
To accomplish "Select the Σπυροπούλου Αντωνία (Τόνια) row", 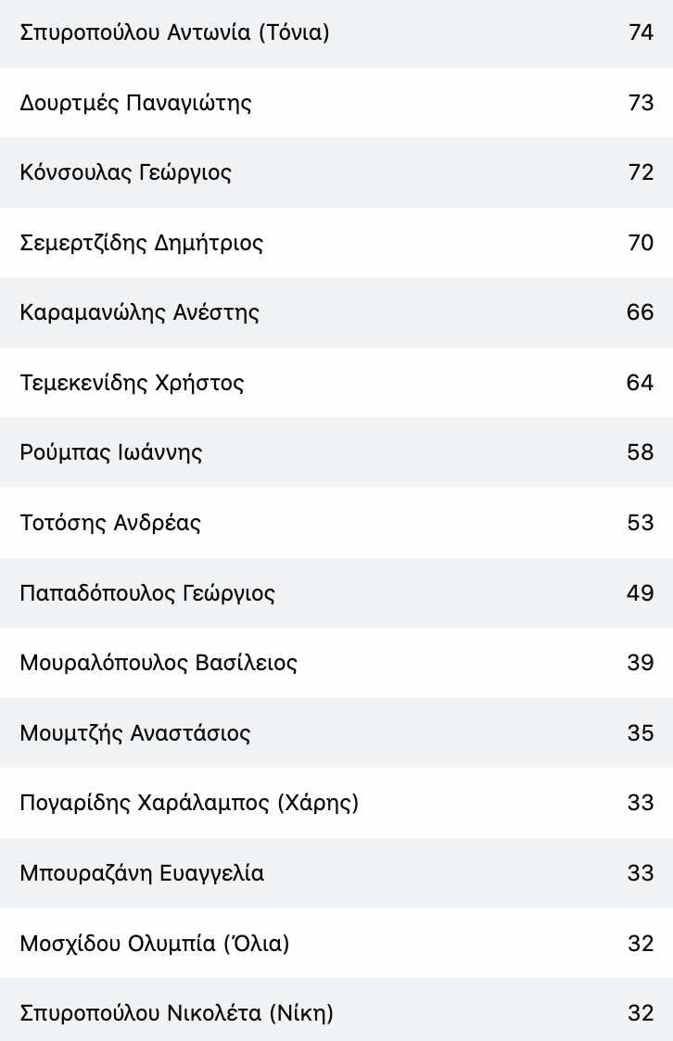I will [x=336, y=32].
